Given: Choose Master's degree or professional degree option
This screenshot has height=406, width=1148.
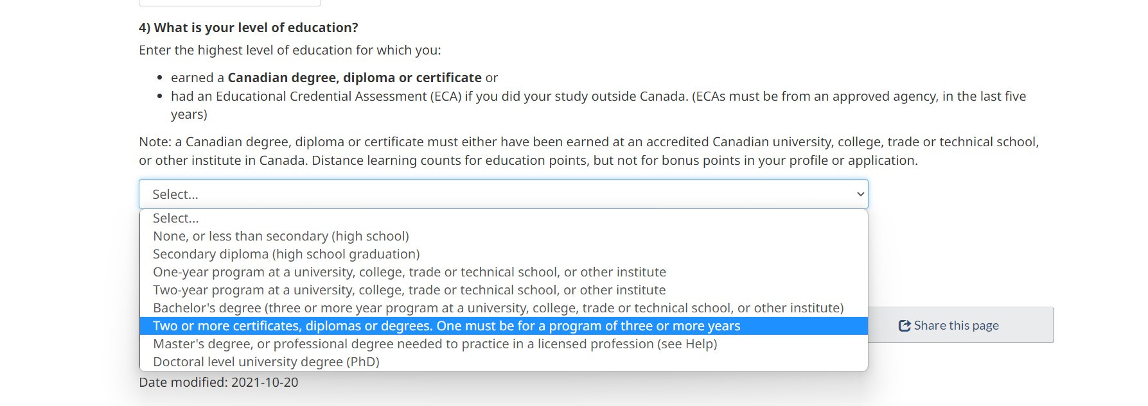Looking at the screenshot, I should tap(435, 344).
